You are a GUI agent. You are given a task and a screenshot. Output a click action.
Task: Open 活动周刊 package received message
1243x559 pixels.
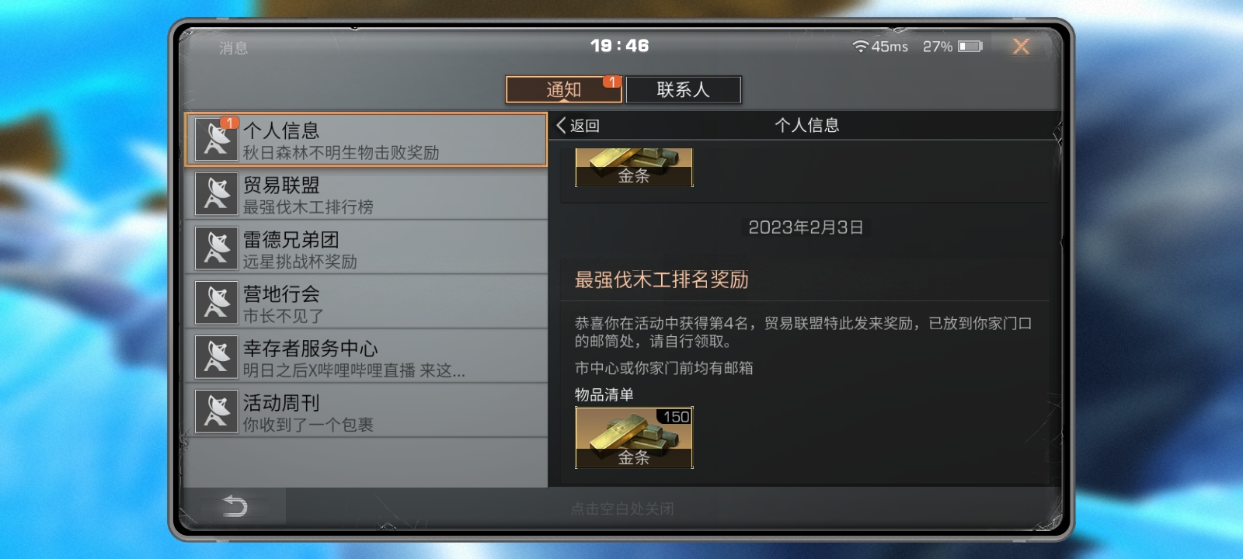point(366,411)
